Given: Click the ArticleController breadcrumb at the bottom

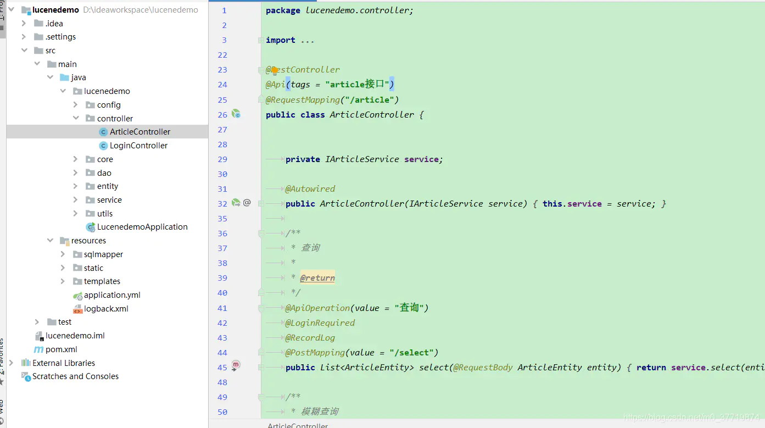Looking at the screenshot, I should (x=298, y=425).
